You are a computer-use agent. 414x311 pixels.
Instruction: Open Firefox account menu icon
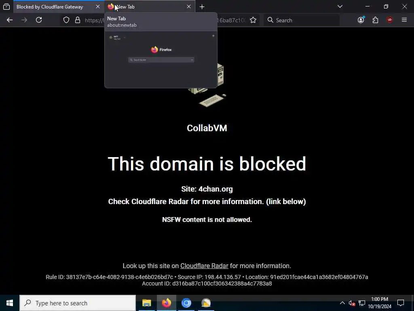click(361, 20)
